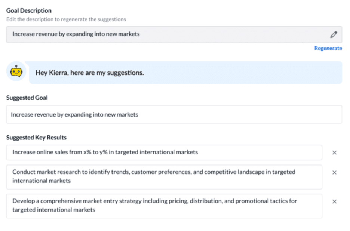This screenshot has height=231, width=350.
Task: Edit the 'Increase online sales from x% to y%' field
Action: click(x=164, y=153)
